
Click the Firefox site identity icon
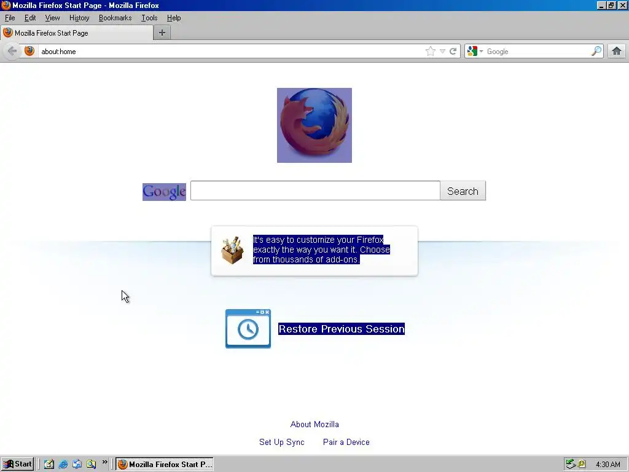pos(29,51)
